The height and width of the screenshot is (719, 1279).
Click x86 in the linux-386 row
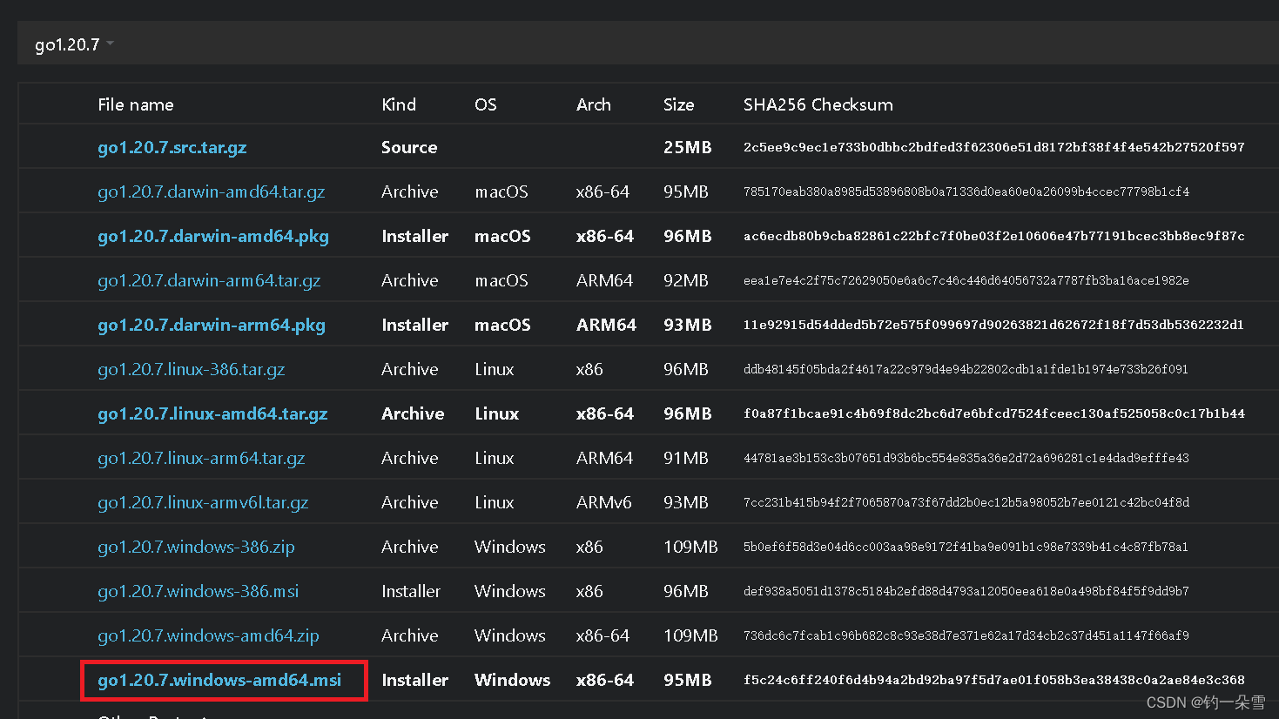[x=589, y=369]
